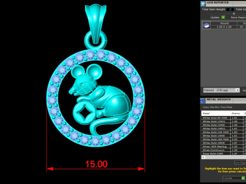Select the White Gold 18KW row

pyautogui.click(x=223, y=143)
